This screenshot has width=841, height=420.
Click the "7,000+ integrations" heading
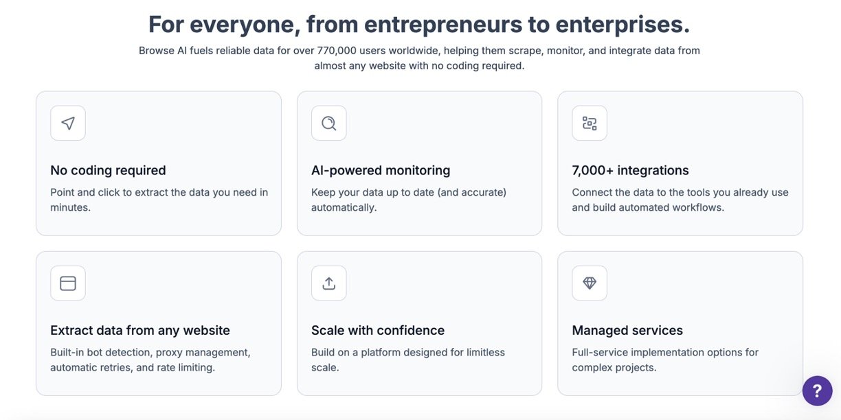point(630,170)
